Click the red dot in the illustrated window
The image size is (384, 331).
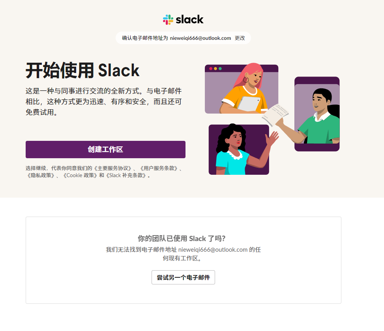click(x=211, y=69)
